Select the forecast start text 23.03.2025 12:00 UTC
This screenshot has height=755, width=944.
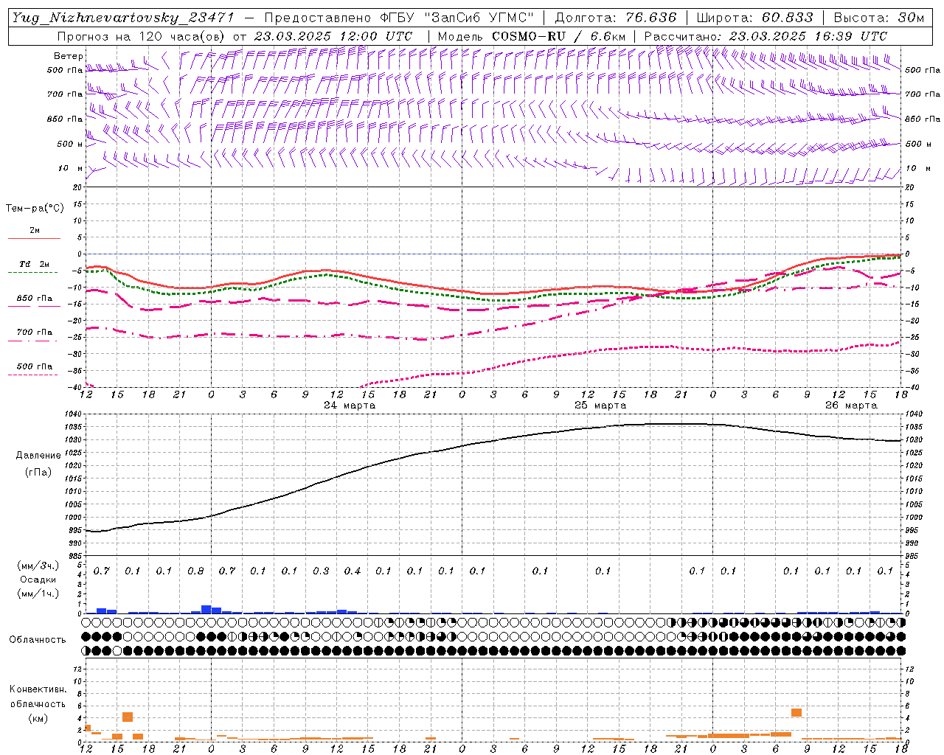(333, 36)
